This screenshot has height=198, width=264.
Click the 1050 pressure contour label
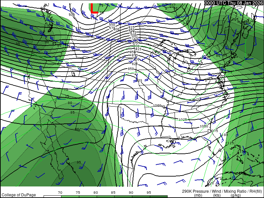pos(204,126)
